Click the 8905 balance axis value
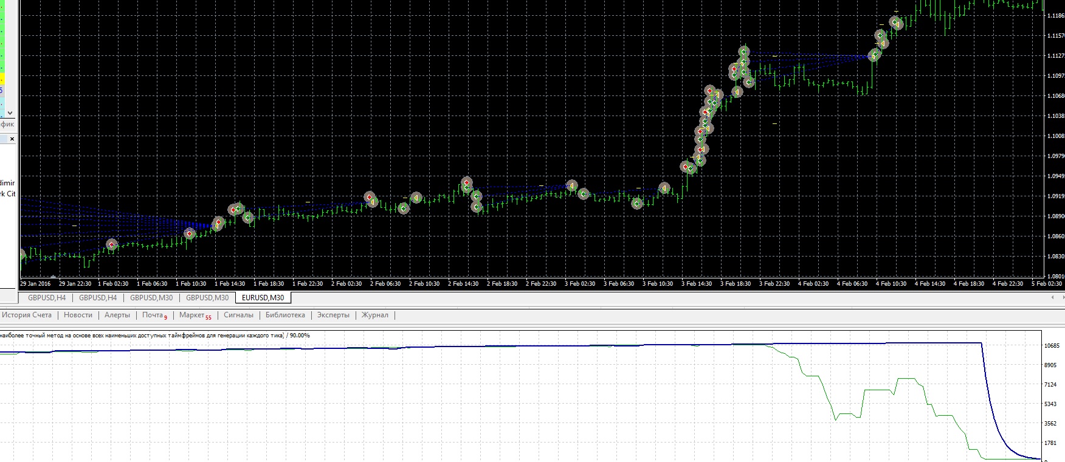Screen dimensions: 1065x462 [1050, 365]
